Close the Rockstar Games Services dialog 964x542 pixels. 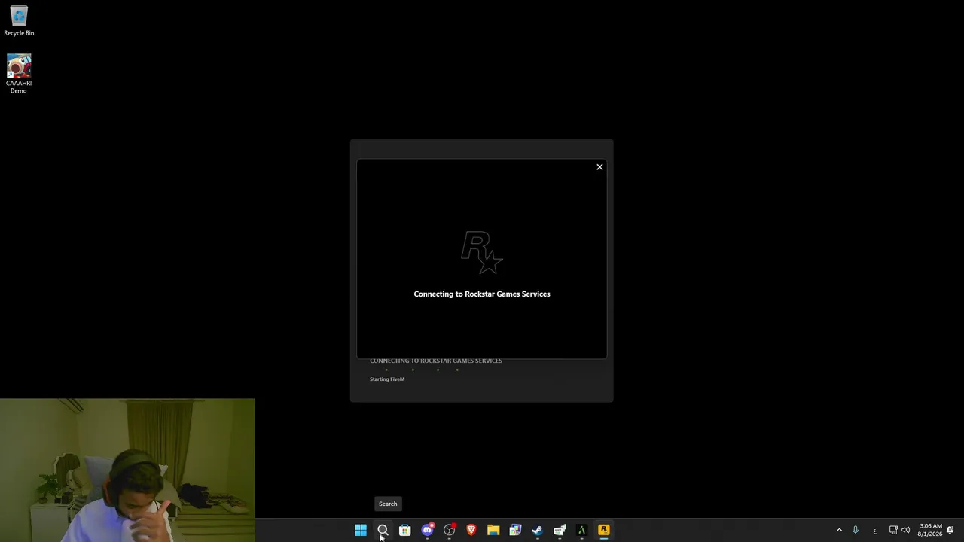click(x=599, y=167)
